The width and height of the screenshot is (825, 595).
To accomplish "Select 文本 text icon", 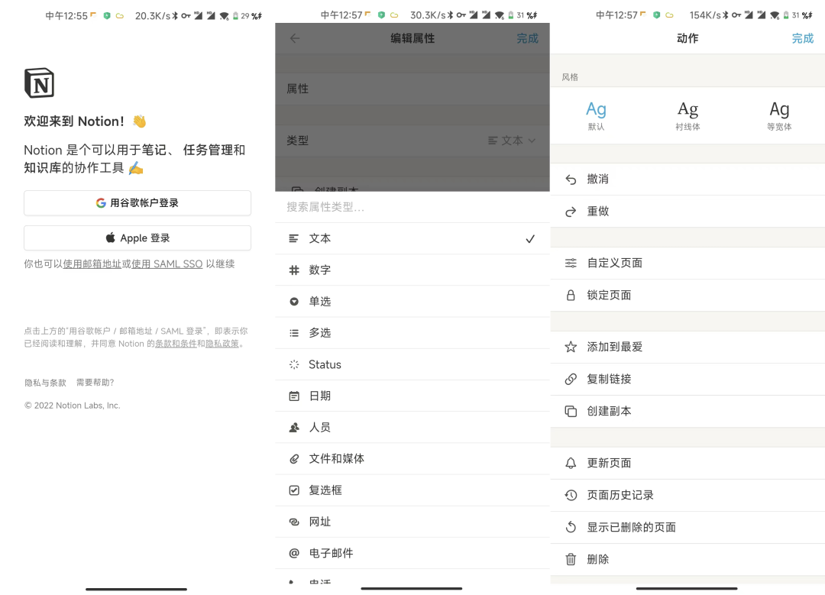I will click(294, 238).
